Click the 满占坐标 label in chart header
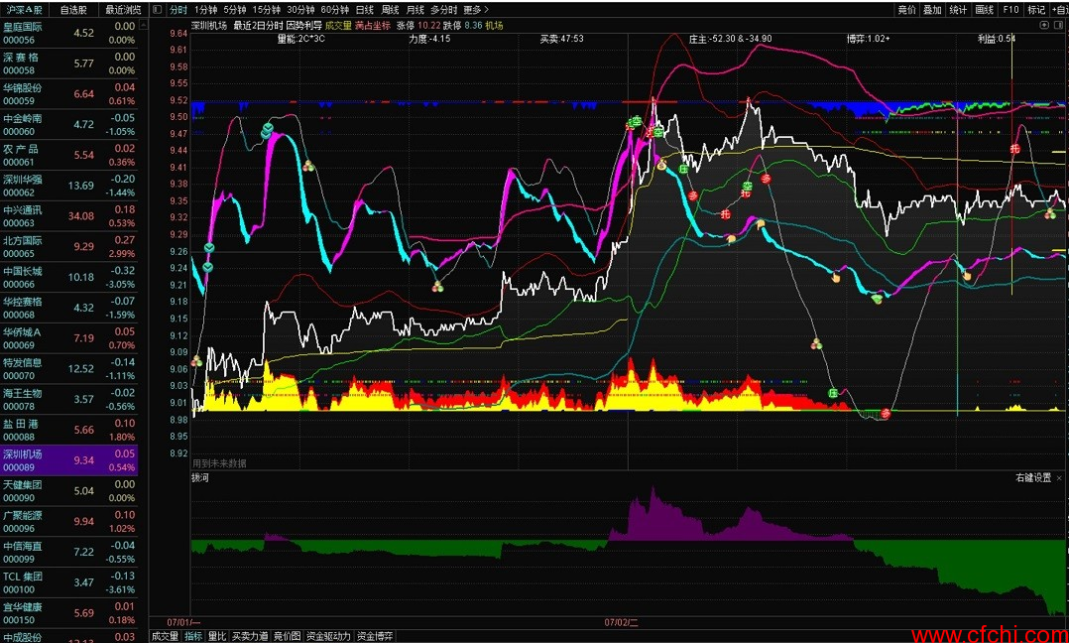The image size is (1069, 643). tap(373, 25)
